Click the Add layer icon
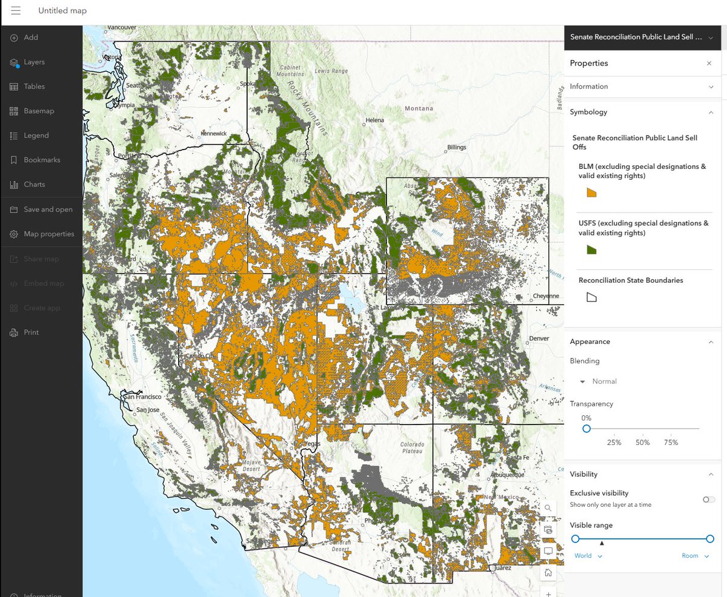Image resolution: width=727 pixels, height=597 pixels. point(13,37)
